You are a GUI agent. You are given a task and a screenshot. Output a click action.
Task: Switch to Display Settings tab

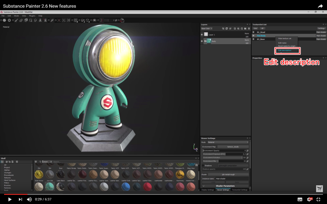tap(208, 190)
